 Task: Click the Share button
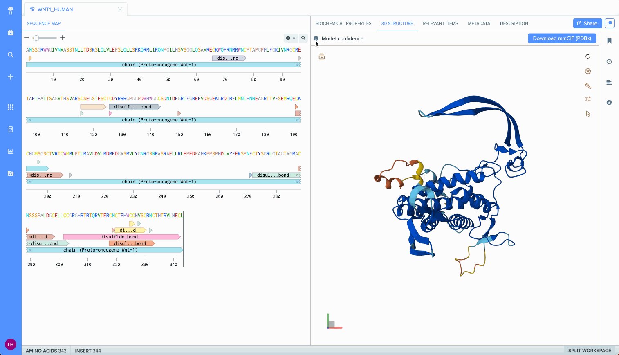[x=587, y=23]
